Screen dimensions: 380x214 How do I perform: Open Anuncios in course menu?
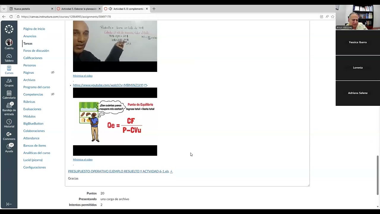pos(30,36)
